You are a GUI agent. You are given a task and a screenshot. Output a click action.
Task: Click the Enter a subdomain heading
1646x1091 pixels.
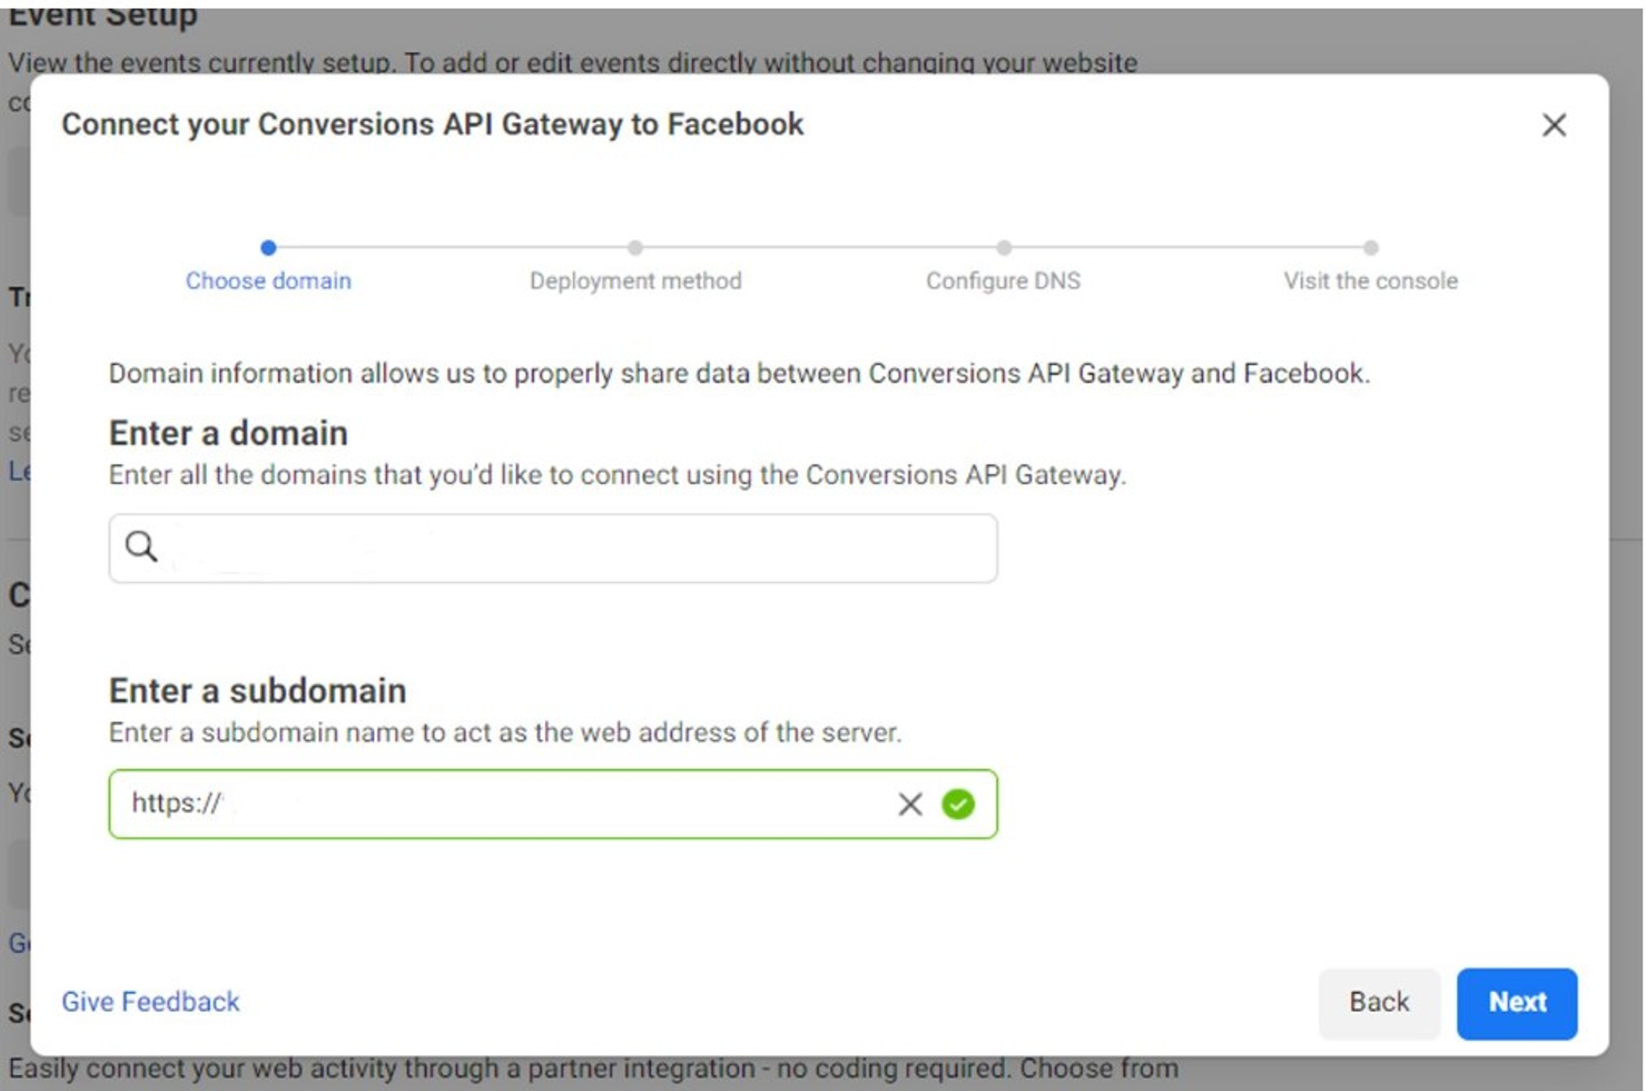(257, 691)
